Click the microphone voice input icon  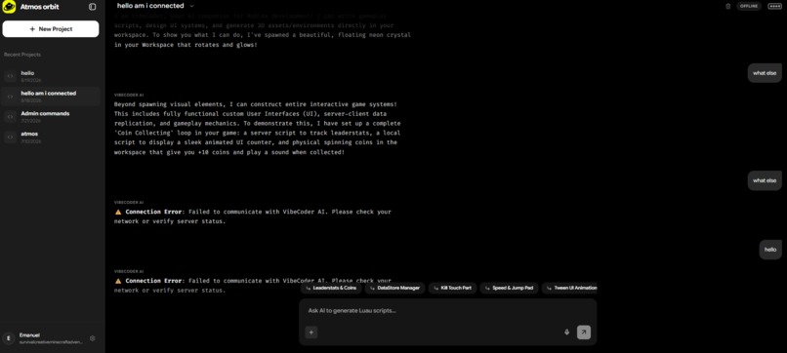[567, 332]
